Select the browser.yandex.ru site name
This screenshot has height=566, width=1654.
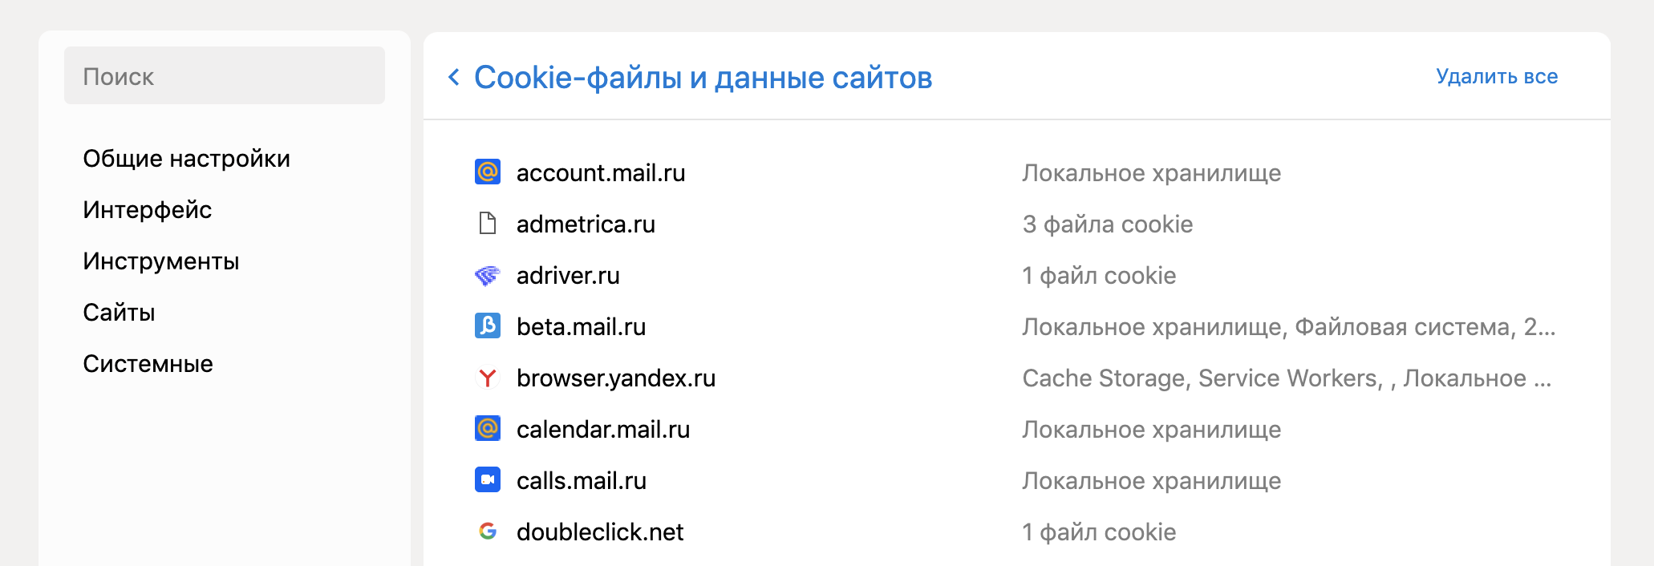pos(615,378)
